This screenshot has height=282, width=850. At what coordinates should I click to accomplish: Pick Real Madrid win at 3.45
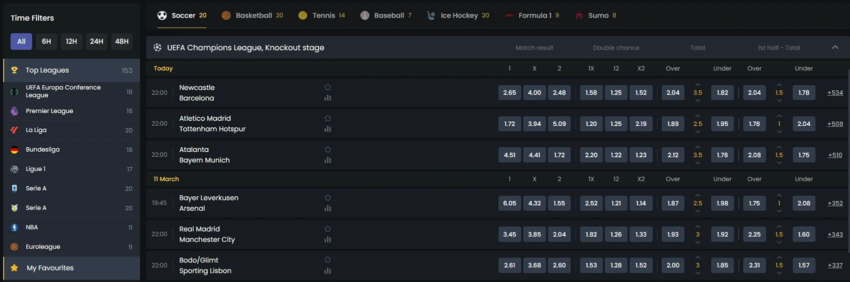pyautogui.click(x=509, y=234)
